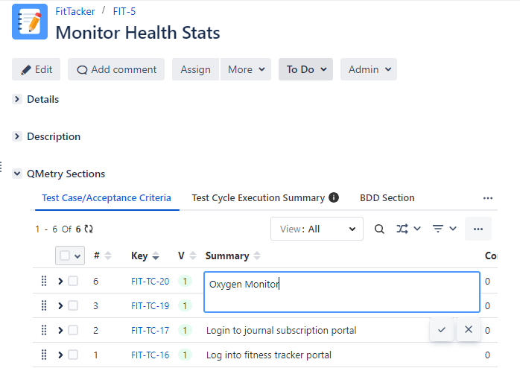The image size is (520, 368).
Task: Open the To Do status dropdown
Action: pyautogui.click(x=305, y=69)
